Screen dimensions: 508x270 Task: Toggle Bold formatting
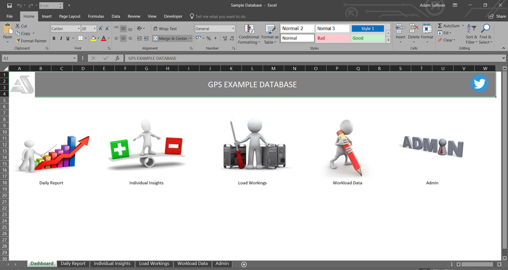tap(54, 38)
